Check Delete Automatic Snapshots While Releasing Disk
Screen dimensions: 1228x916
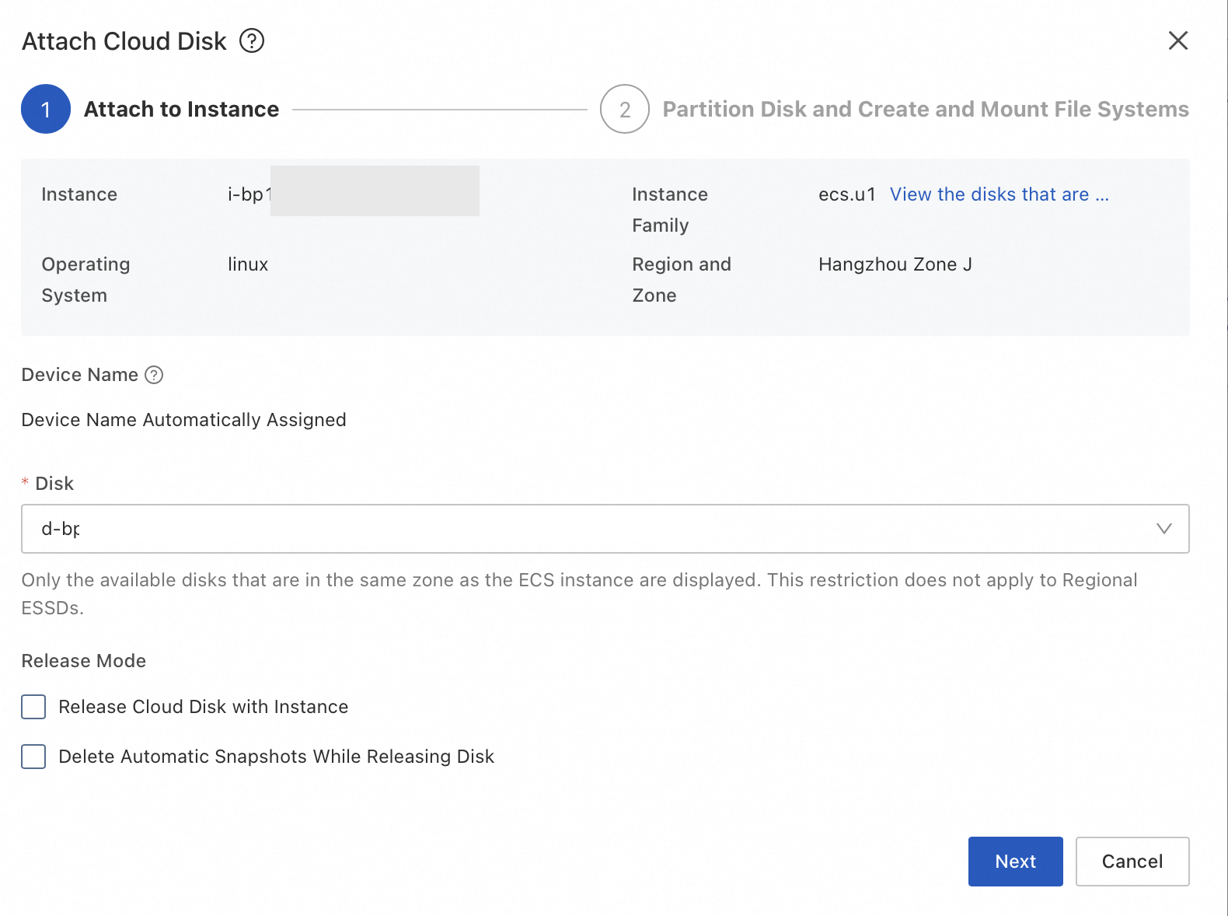pyautogui.click(x=33, y=757)
